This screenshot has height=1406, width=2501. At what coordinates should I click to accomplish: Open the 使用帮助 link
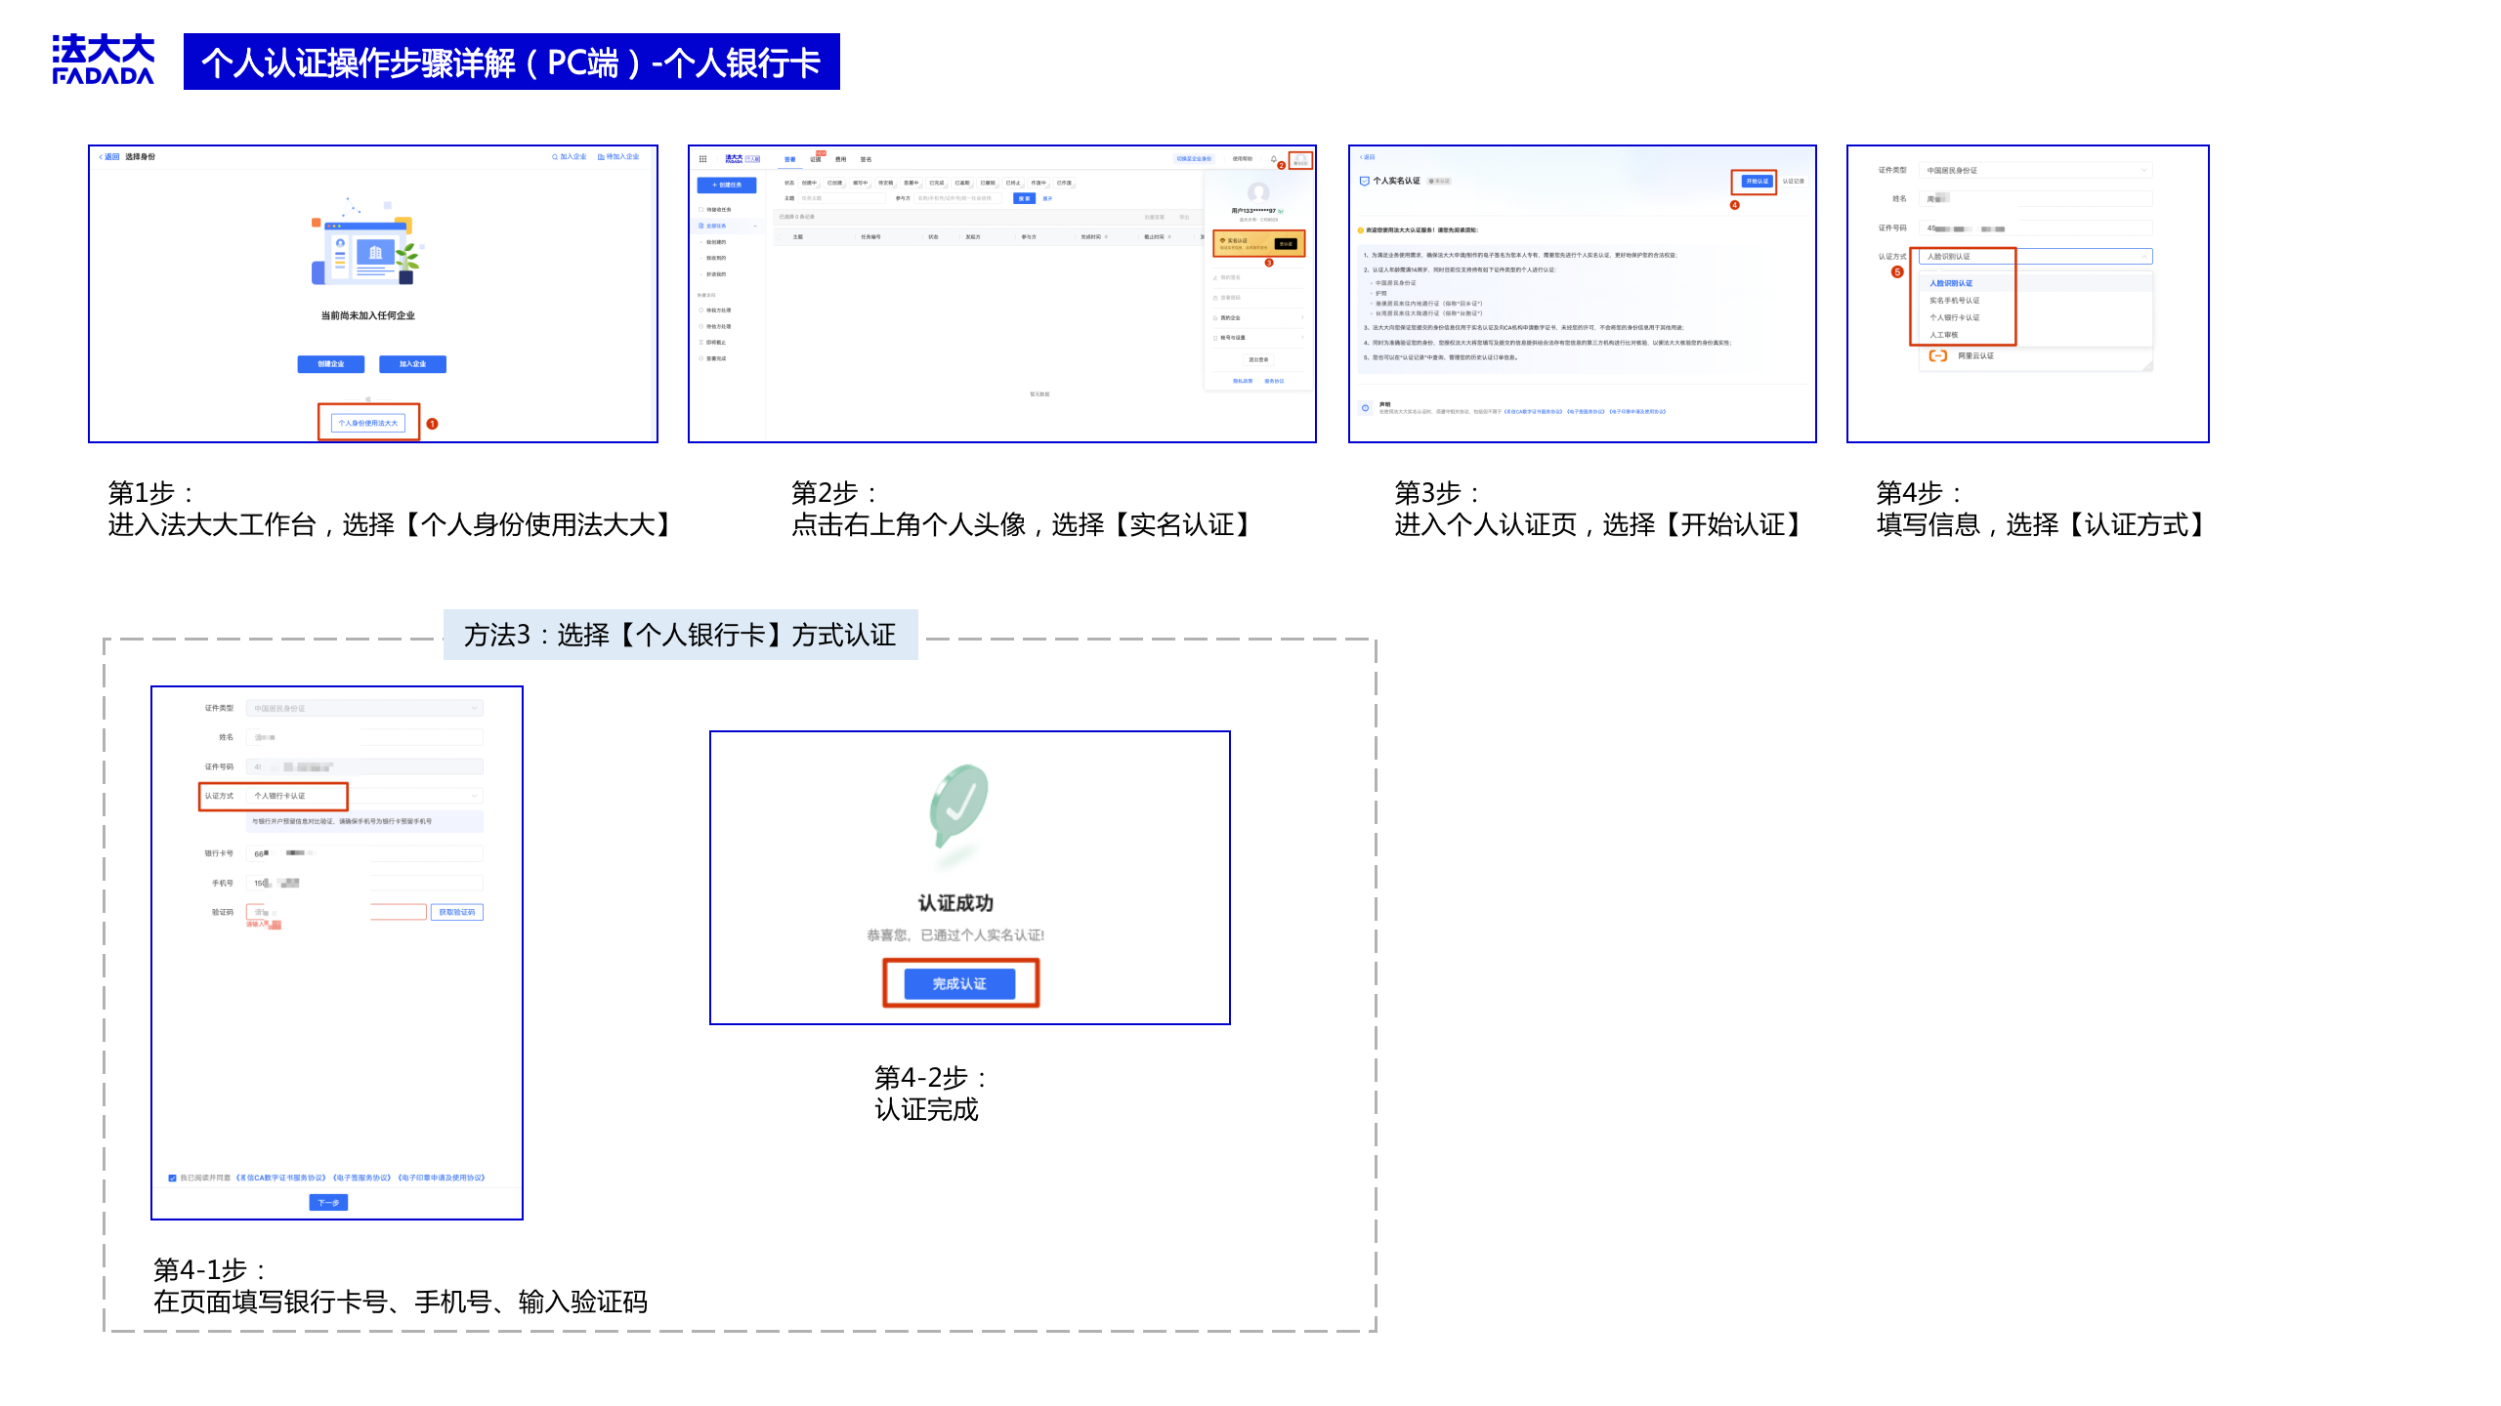tap(1242, 158)
